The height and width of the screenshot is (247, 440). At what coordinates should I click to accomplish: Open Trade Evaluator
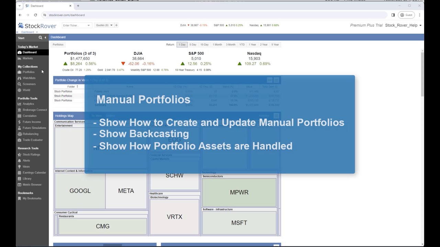point(33,140)
